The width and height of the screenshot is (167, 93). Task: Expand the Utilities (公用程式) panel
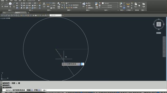(x=129, y=10)
